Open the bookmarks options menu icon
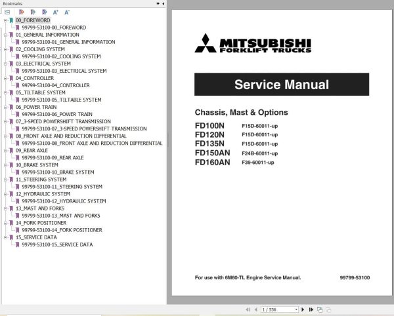Viewport: 394px width, 316px height. (x=7, y=12)
